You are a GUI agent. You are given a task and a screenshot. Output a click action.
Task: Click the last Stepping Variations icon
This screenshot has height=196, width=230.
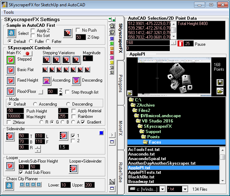(76, 60)
